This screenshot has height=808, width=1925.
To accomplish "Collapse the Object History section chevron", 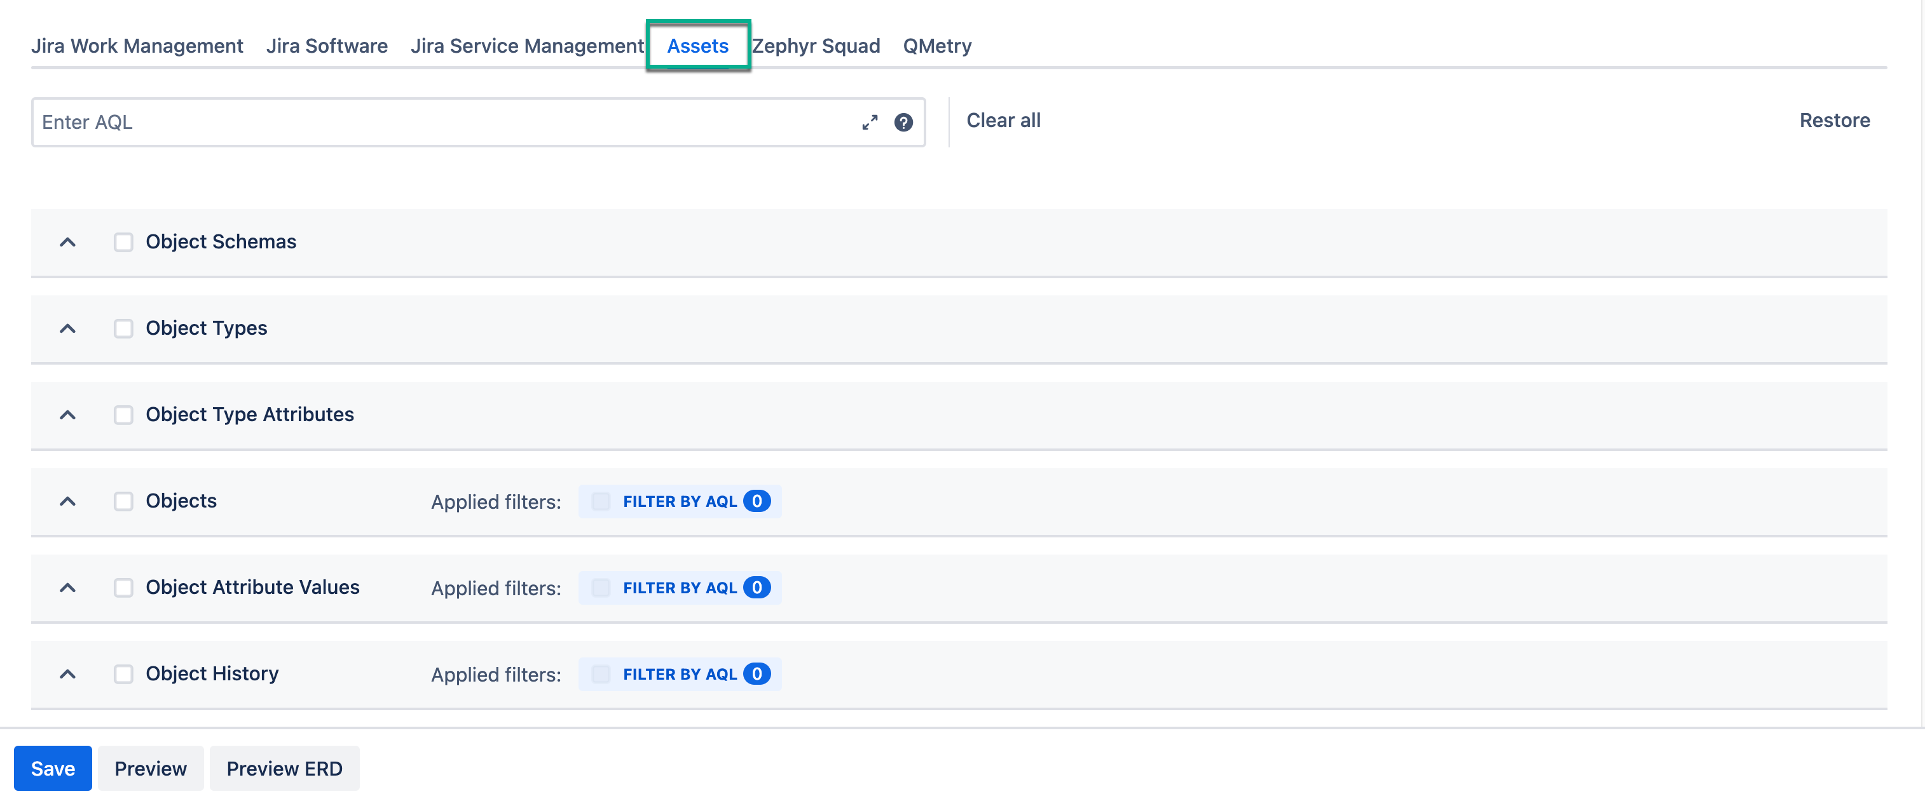I will point(67,675).
